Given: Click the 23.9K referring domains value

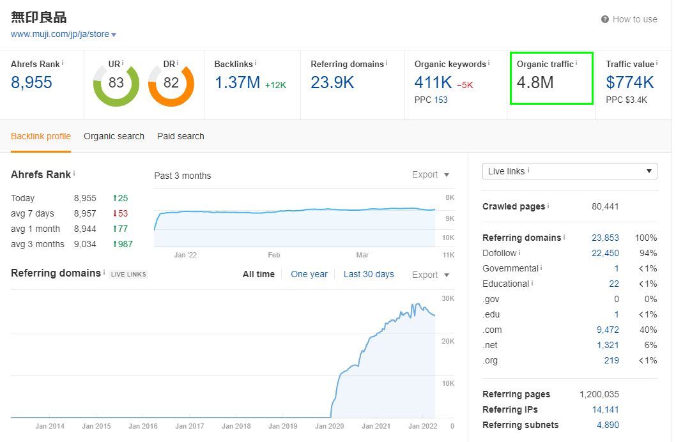Looking at the screenshot, I should click(x=332, y=82).
